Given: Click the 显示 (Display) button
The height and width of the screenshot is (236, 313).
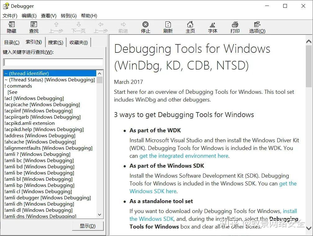Looking at the screenshot, I should point(88,226).
